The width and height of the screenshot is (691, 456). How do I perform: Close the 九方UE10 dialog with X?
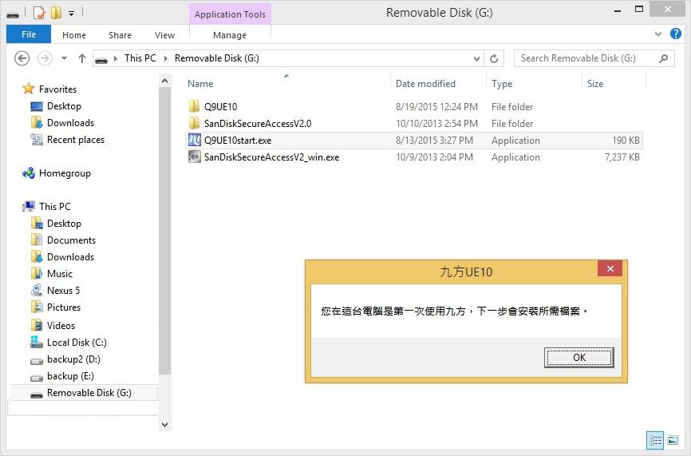610,268
